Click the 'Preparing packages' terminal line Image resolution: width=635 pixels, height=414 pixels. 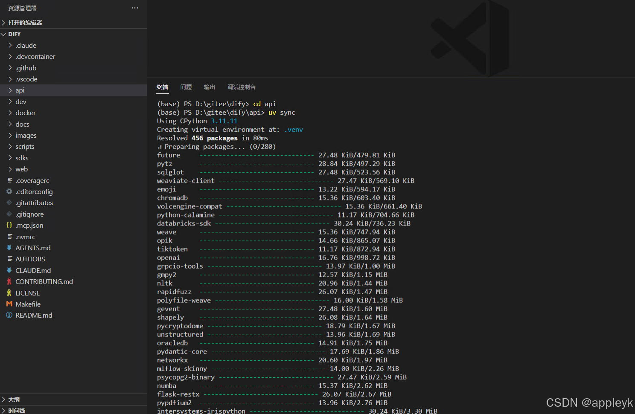[216, 147]
